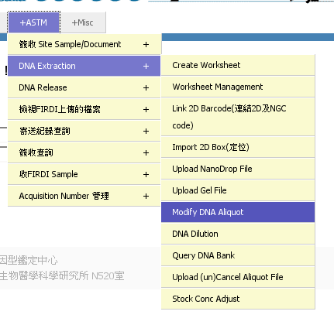This screenshot has width=334, height=325.
Task: Choose Worksheet Management
Action: click(238, 87)
